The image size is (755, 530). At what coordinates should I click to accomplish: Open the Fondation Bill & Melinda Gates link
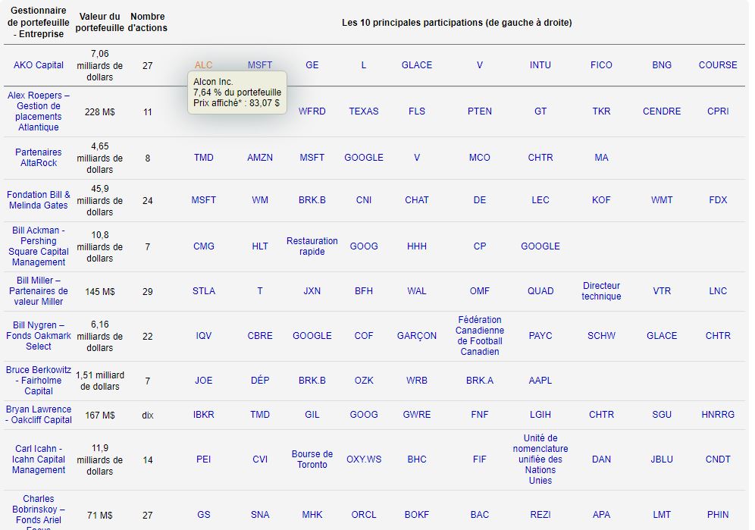(38, 200)
